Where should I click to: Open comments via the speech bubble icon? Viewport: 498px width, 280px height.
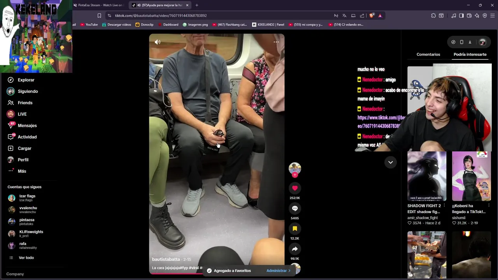coord(295,208)
